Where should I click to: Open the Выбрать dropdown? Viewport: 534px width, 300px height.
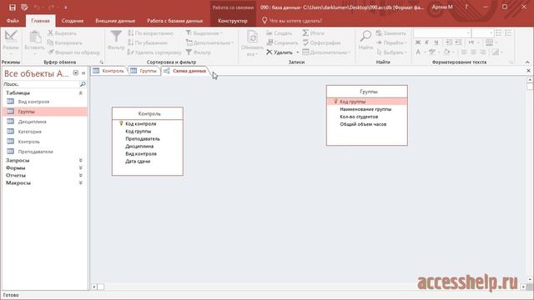tap(391, 52)
